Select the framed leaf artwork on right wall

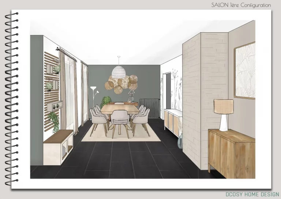click(x=244, y=71)
